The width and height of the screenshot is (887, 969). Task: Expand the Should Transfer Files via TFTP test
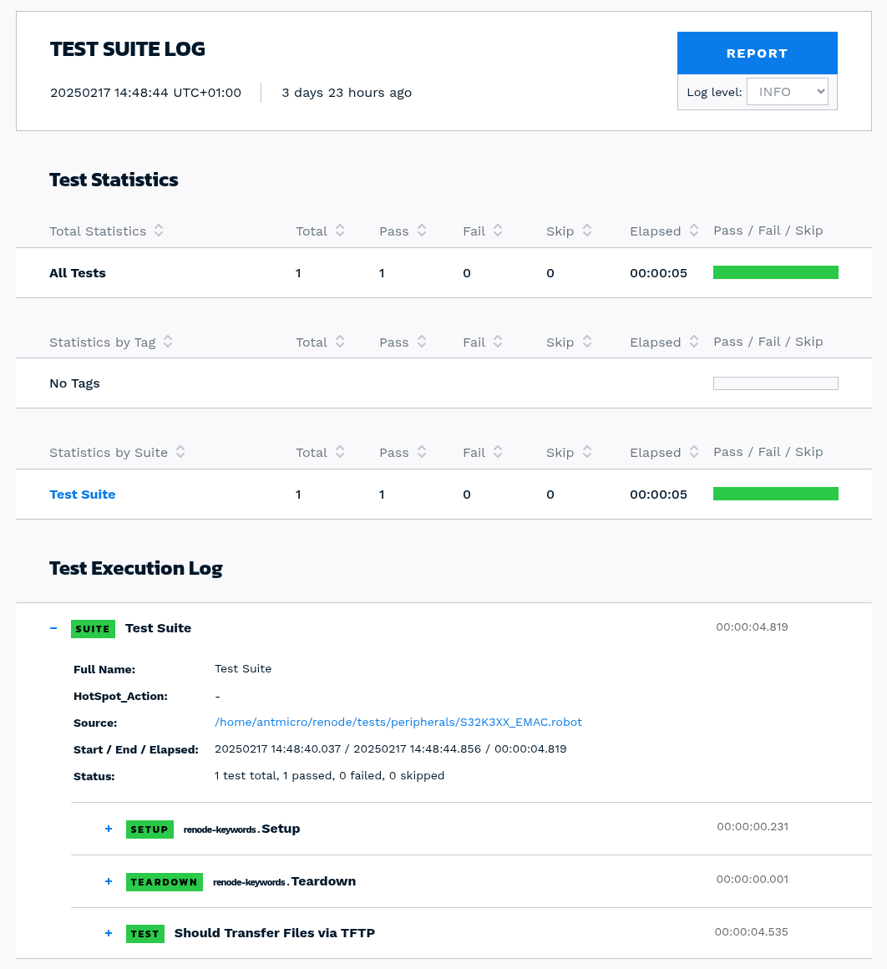pyautogui.click(x=109, y=933)
